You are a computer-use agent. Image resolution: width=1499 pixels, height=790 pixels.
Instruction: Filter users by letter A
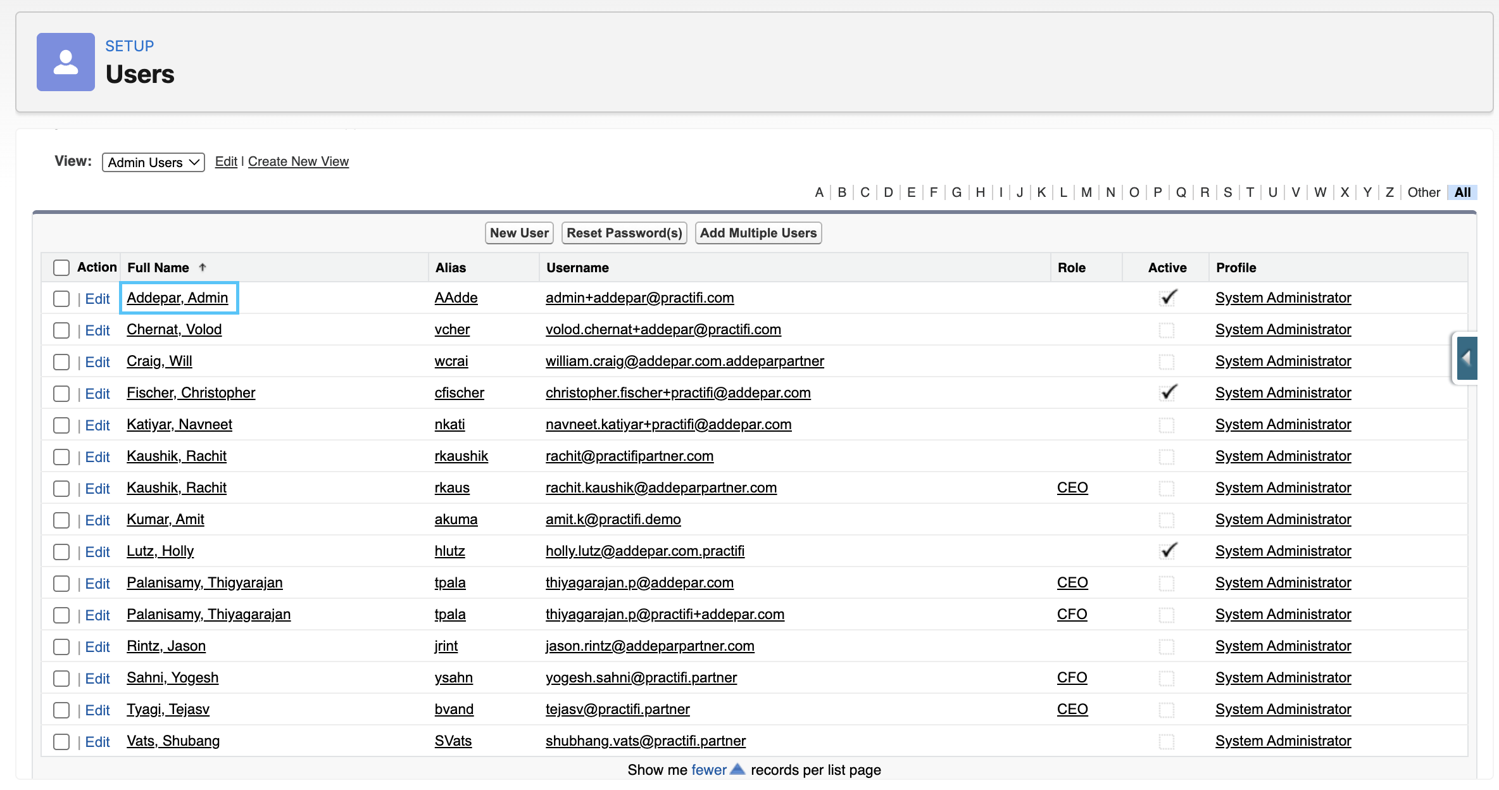click(819, 192)
